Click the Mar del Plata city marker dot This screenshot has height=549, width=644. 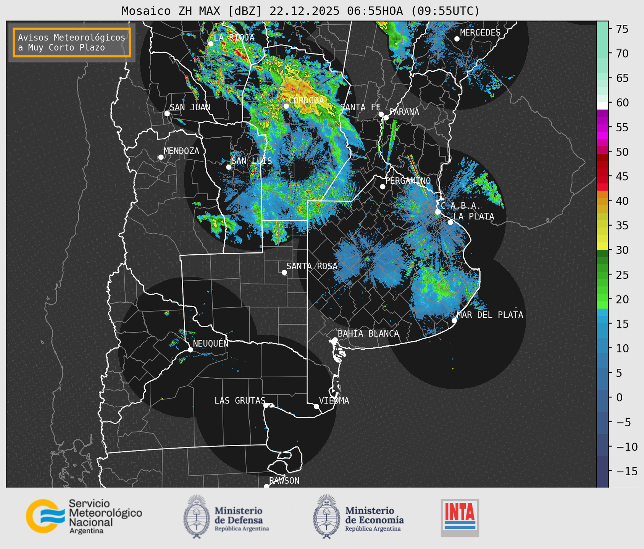pyautogui.click(x=454, y=321)
